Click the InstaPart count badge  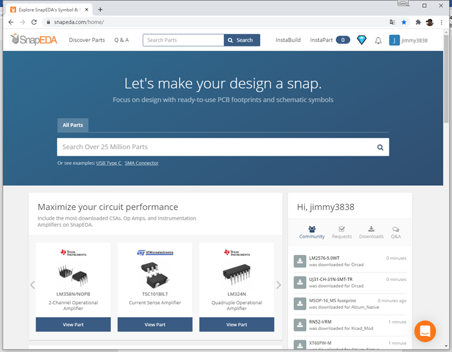click(x=343, y=40)
